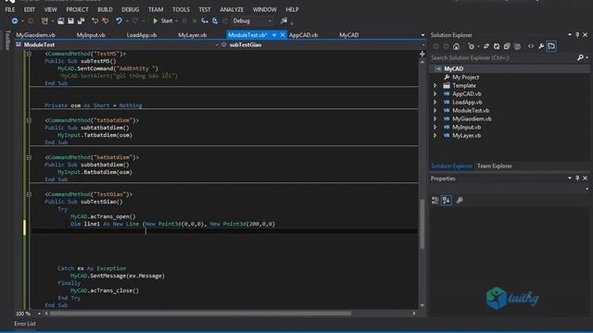This screenshot has height=333, width=593.
Task: Click the Open File toolbar icon
Action: 60,21
